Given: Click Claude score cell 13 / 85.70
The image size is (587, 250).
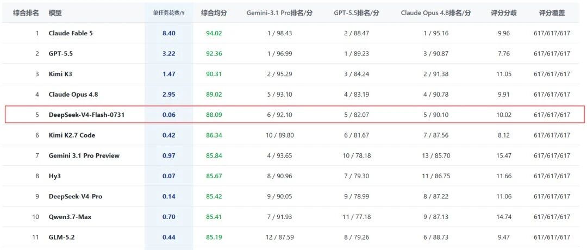Looking at the screenshot, I should (x=436, y=155).
